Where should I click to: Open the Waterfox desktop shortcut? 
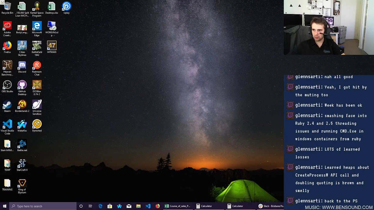coord(22,126)
